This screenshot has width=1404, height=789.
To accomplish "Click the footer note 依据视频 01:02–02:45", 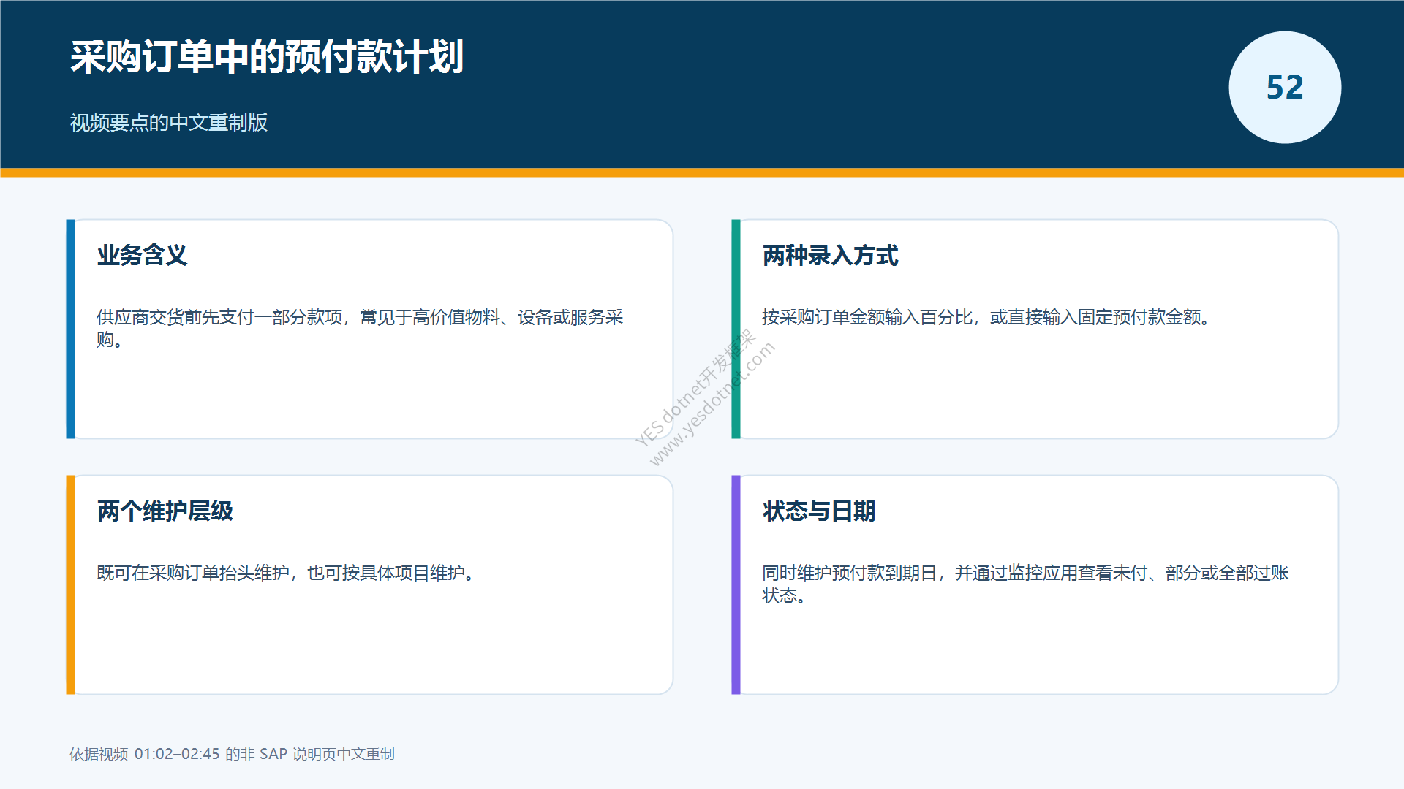I will [x=232, y=754].
